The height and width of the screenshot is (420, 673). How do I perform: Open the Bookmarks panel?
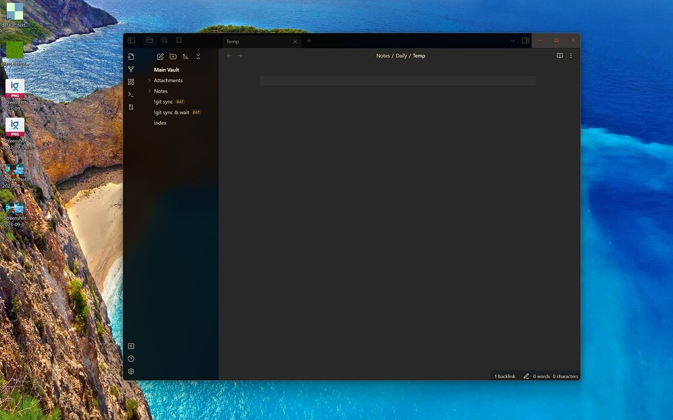pyautogui.click(x=177, y=40)
